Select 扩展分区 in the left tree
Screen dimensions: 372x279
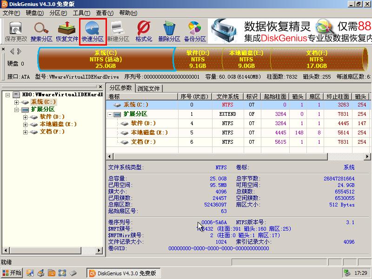pos(43,109)
